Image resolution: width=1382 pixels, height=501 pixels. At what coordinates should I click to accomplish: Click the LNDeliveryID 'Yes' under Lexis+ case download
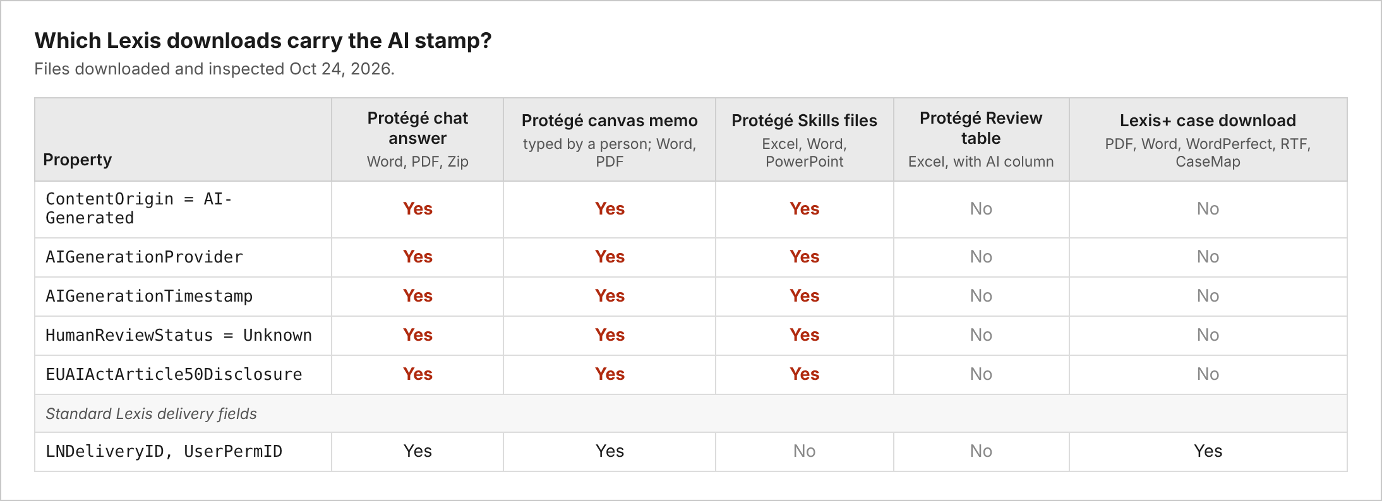(x=1208, y=451)
